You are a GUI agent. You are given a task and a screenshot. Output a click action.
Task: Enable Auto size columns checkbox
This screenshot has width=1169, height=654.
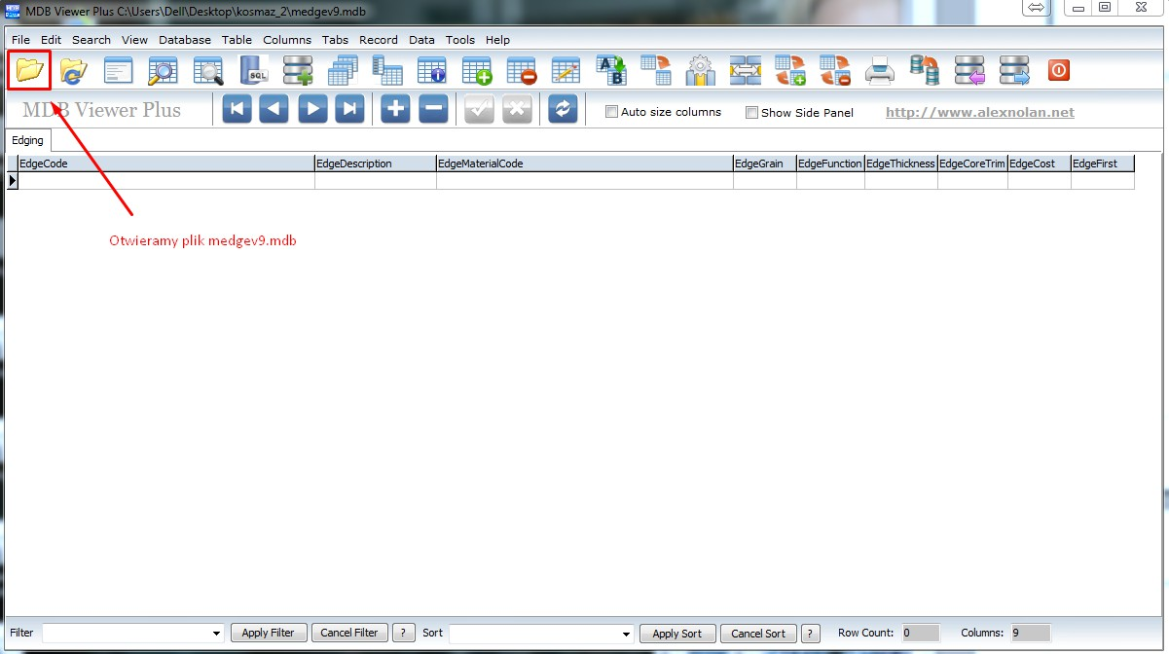[x=612, y=112]
